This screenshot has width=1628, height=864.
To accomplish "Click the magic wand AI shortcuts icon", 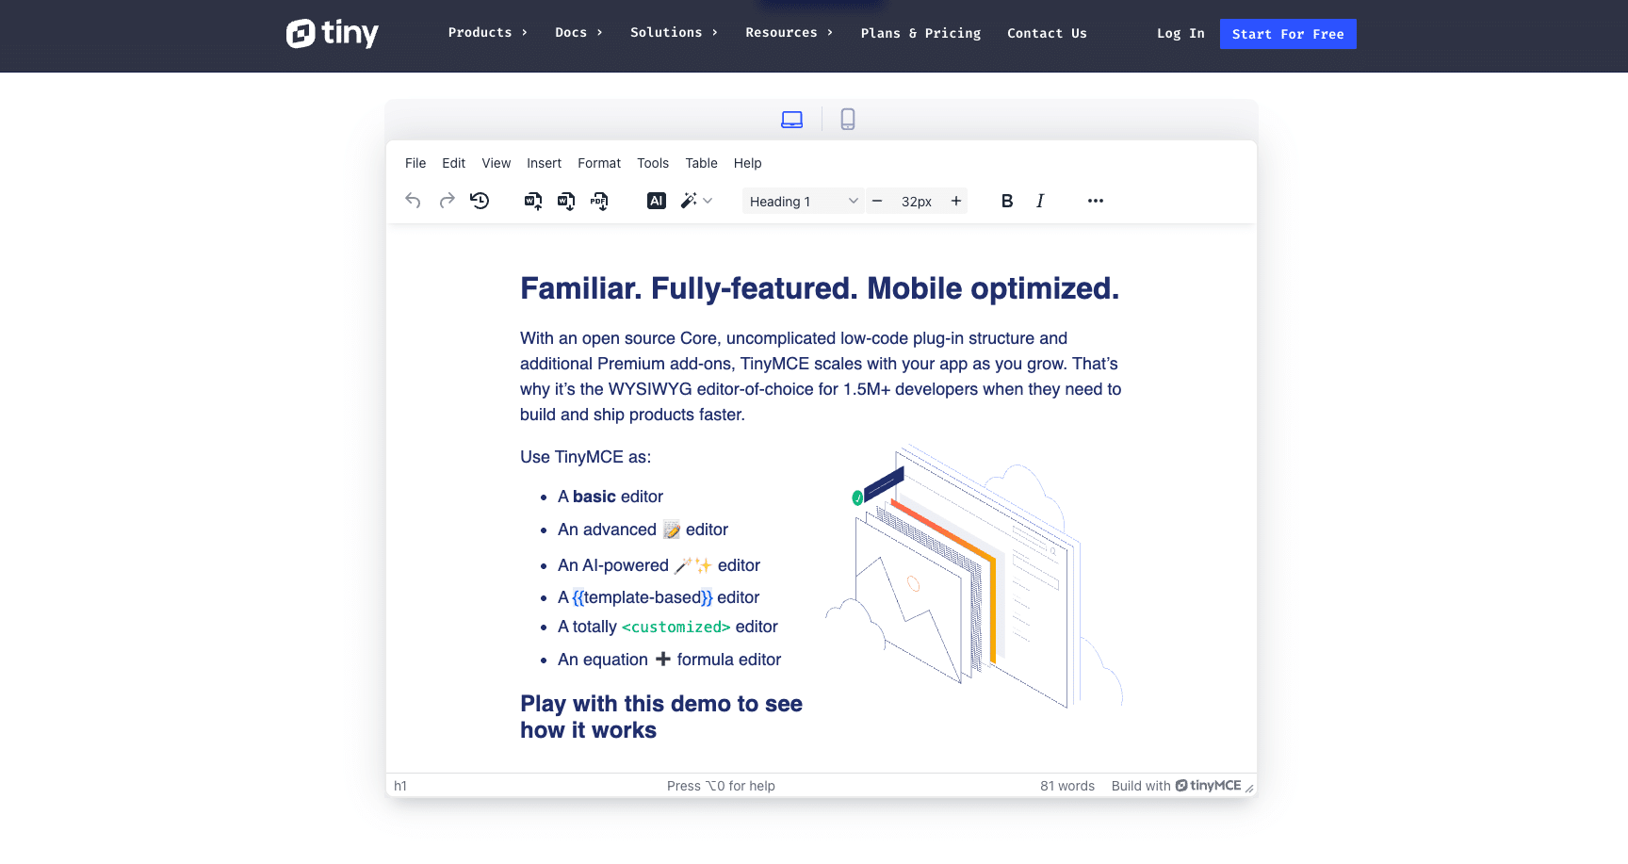I will pyautogui.click(x=690, y=201).
